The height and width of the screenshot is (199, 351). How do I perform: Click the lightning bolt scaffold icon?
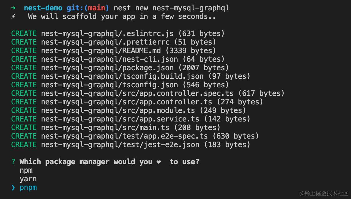point(13,16)
